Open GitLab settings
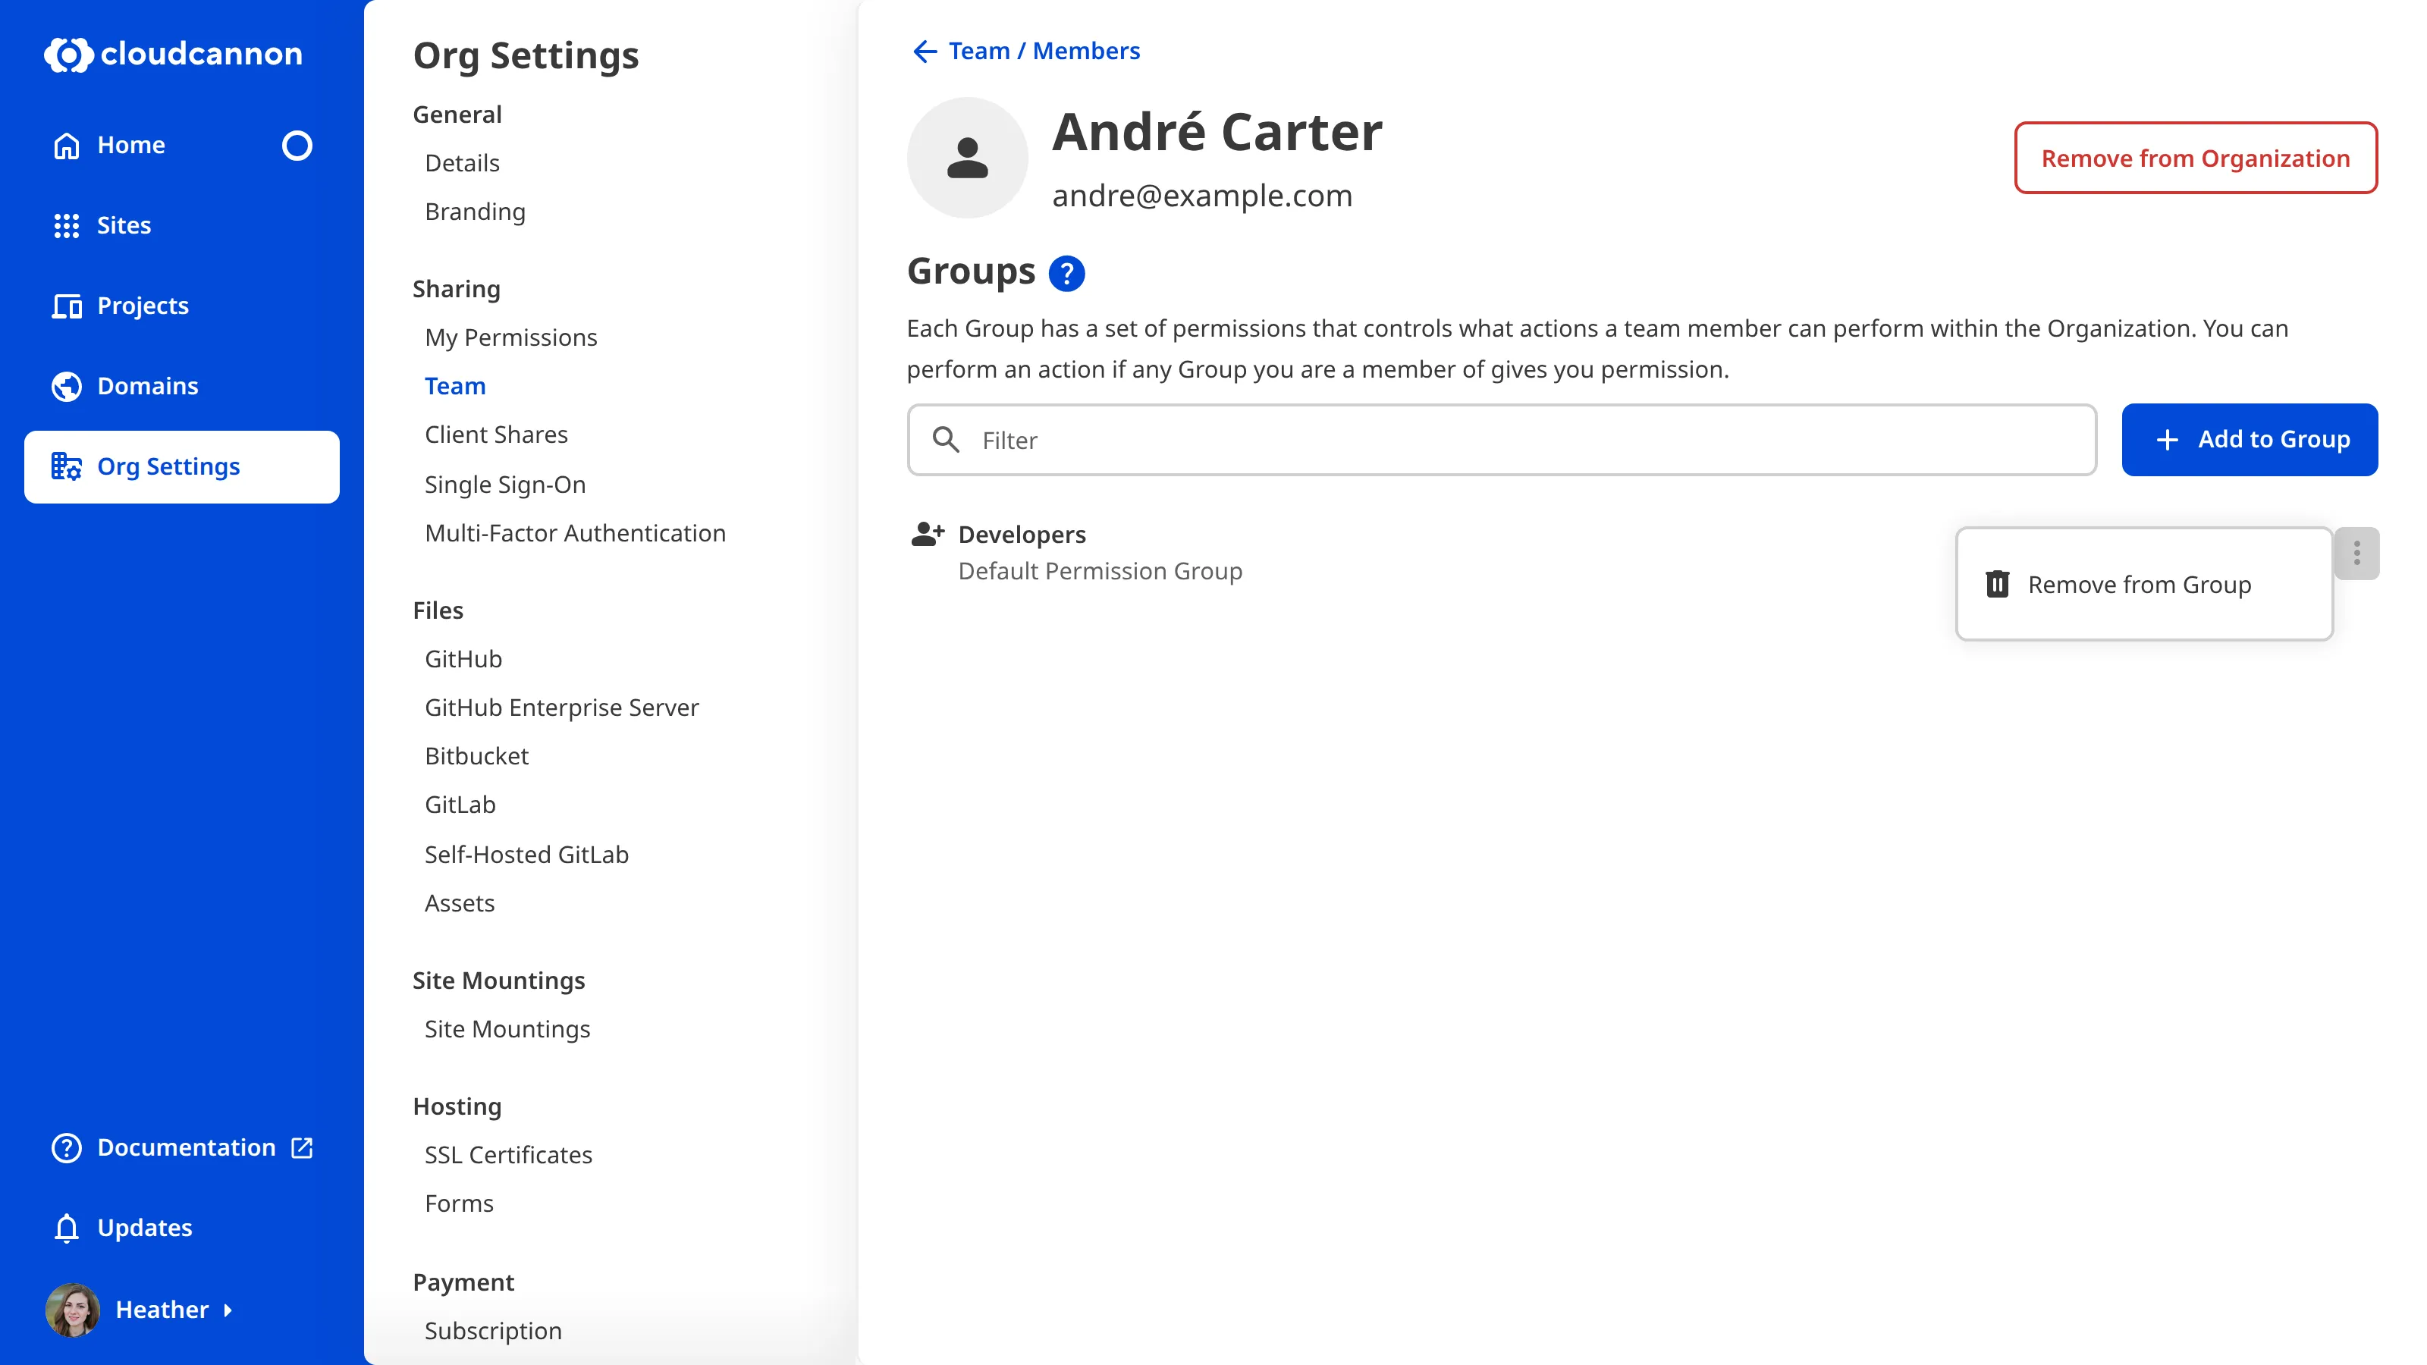The image size is (2427, 1365). (460, 805)
